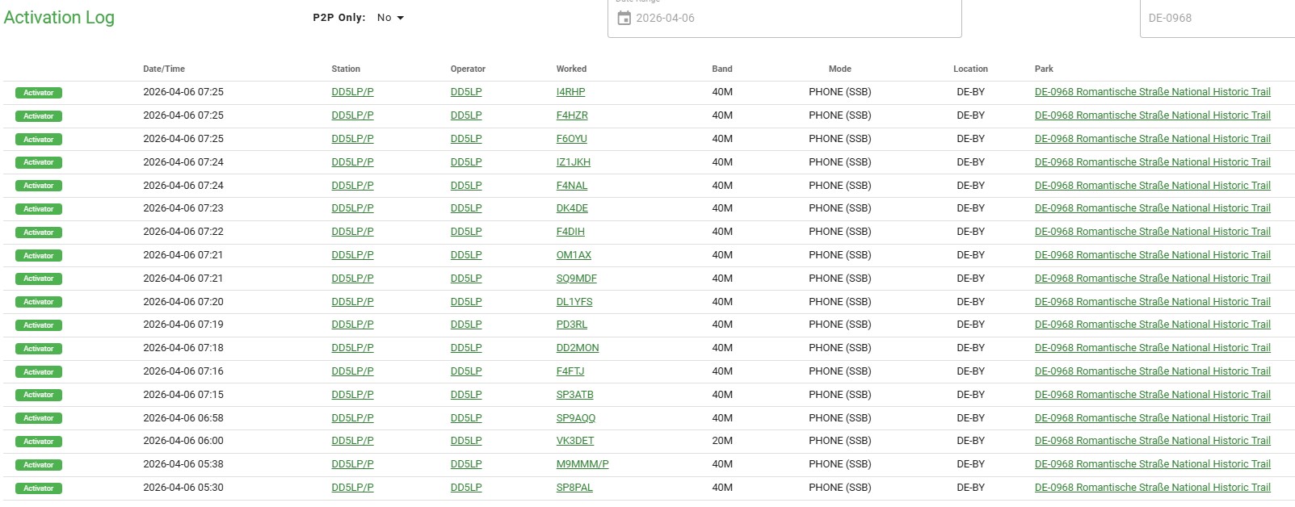Click the Mode column header
The width and height of the screenshot is (1295, 507).
(x=839, y=69)
